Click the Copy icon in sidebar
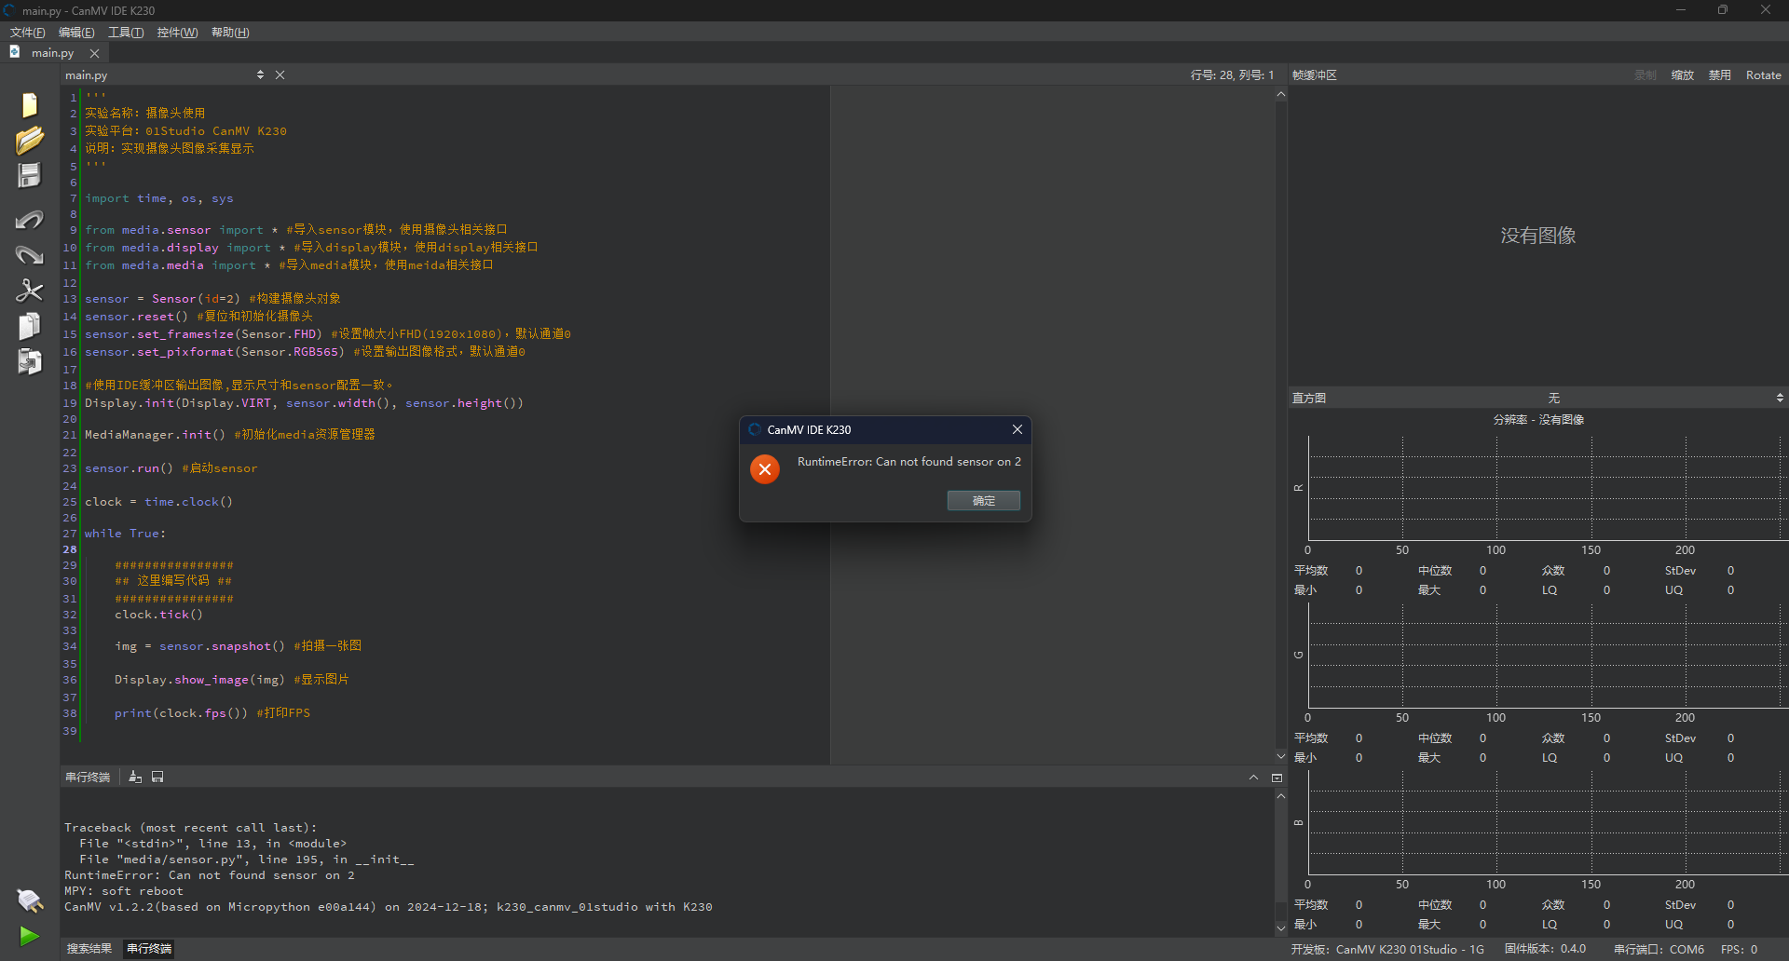 pyautogui.click(x=29, y=326)
